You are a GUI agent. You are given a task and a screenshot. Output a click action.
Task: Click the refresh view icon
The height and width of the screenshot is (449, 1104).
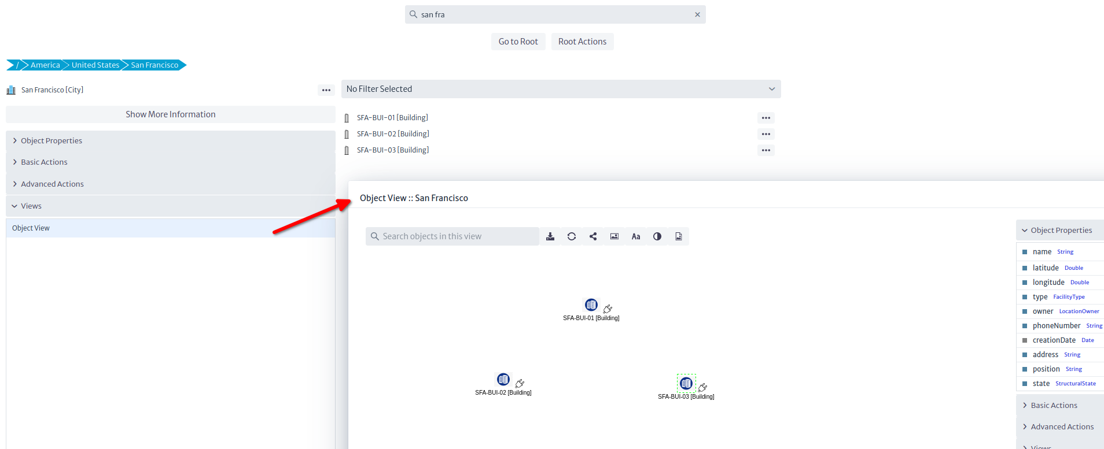coord(572,236)
